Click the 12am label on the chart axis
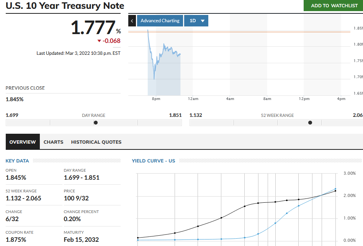Viewport: 363px width, 246px height. 193,99
